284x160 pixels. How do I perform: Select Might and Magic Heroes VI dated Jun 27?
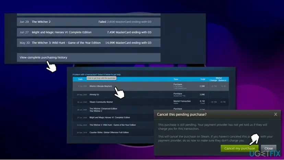(x=88, y=32)
